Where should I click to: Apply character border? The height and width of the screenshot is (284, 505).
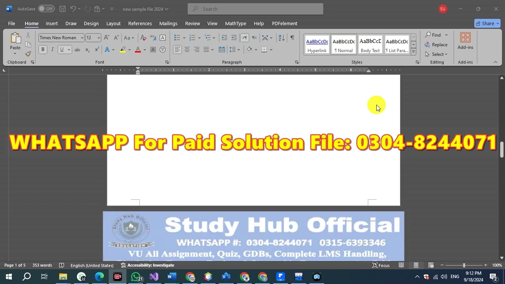pos(163,37)
